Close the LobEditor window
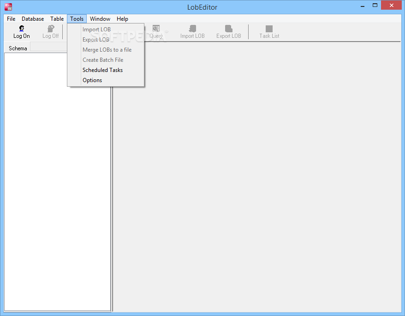Screen dimensions: 405x316 (391, 6)
